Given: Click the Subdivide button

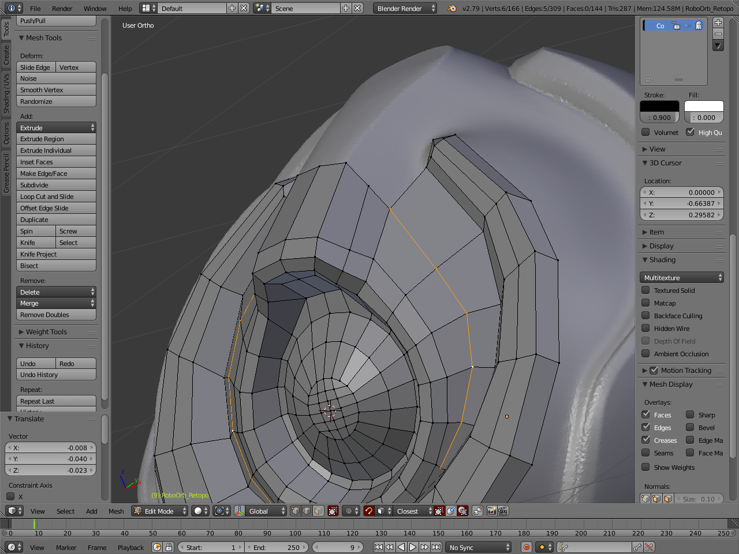Looking at the screenshot, I should pos(56,184).
